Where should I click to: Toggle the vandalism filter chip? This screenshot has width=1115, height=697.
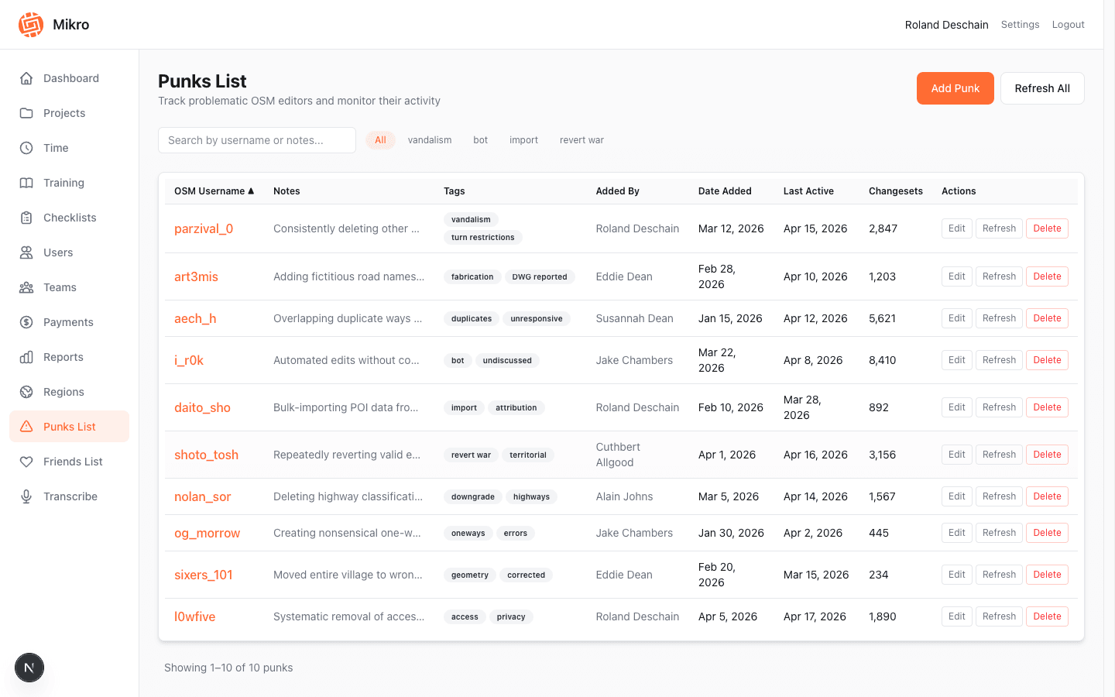[430, 140]
